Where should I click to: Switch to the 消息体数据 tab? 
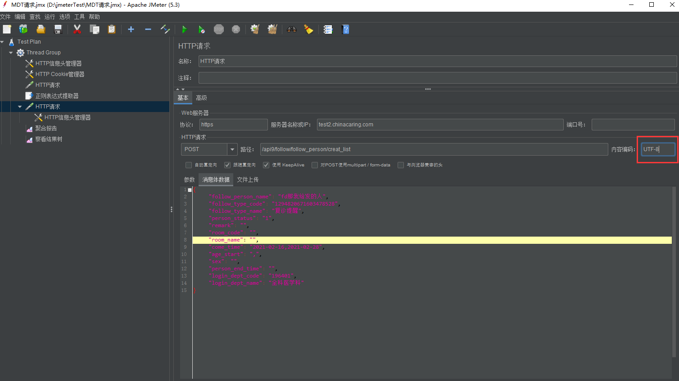coord(216,179)
